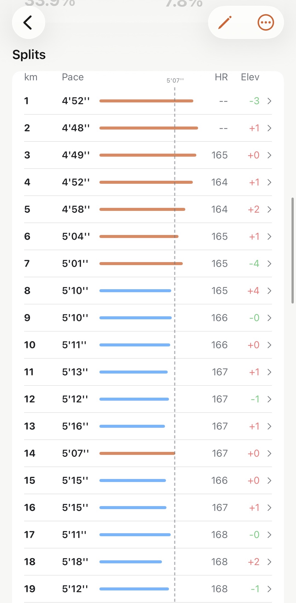Tap the Pace column header
The height and width of the screenshot is (603, 296).
[73, 77]
